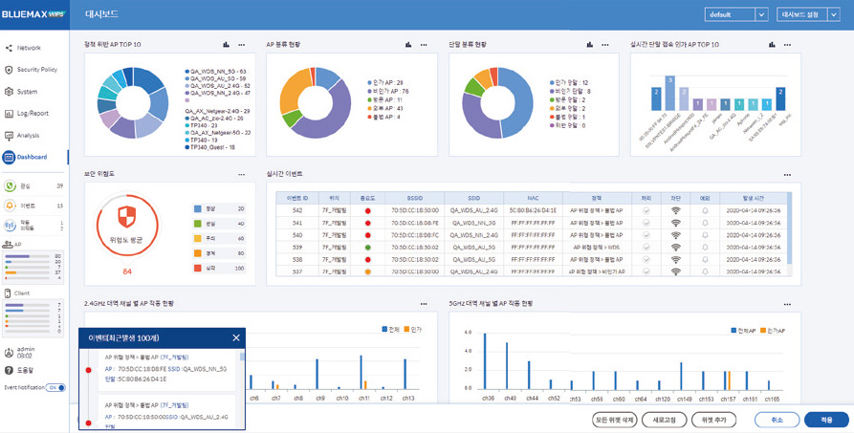The height and width of the screenshot is (433, 854).
Task: Toggle the 인가AP series legend in 5GHz chart
Action: click(x=773, y=331)
